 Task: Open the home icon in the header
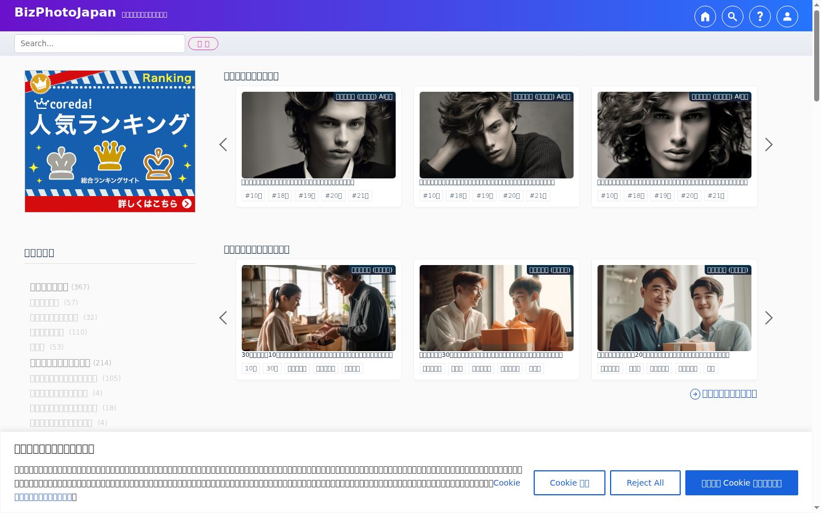[705, 17]
